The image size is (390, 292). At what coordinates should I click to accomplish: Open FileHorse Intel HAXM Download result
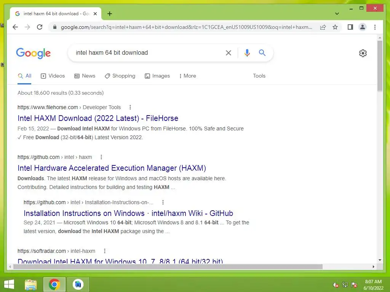98,118
